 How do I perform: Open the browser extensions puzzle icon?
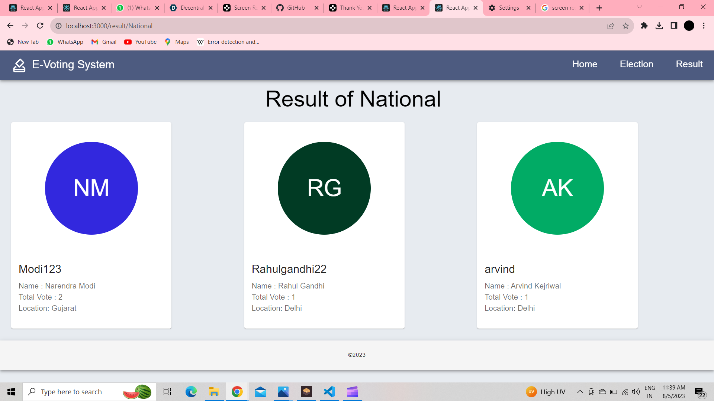[644, 26]
